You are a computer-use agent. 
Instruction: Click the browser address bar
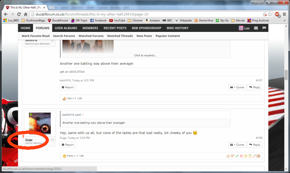[145, 14]
